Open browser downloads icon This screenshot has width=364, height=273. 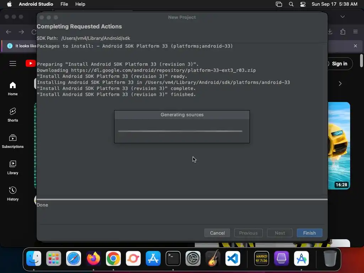pyautogui.click(x=330, y=32)
